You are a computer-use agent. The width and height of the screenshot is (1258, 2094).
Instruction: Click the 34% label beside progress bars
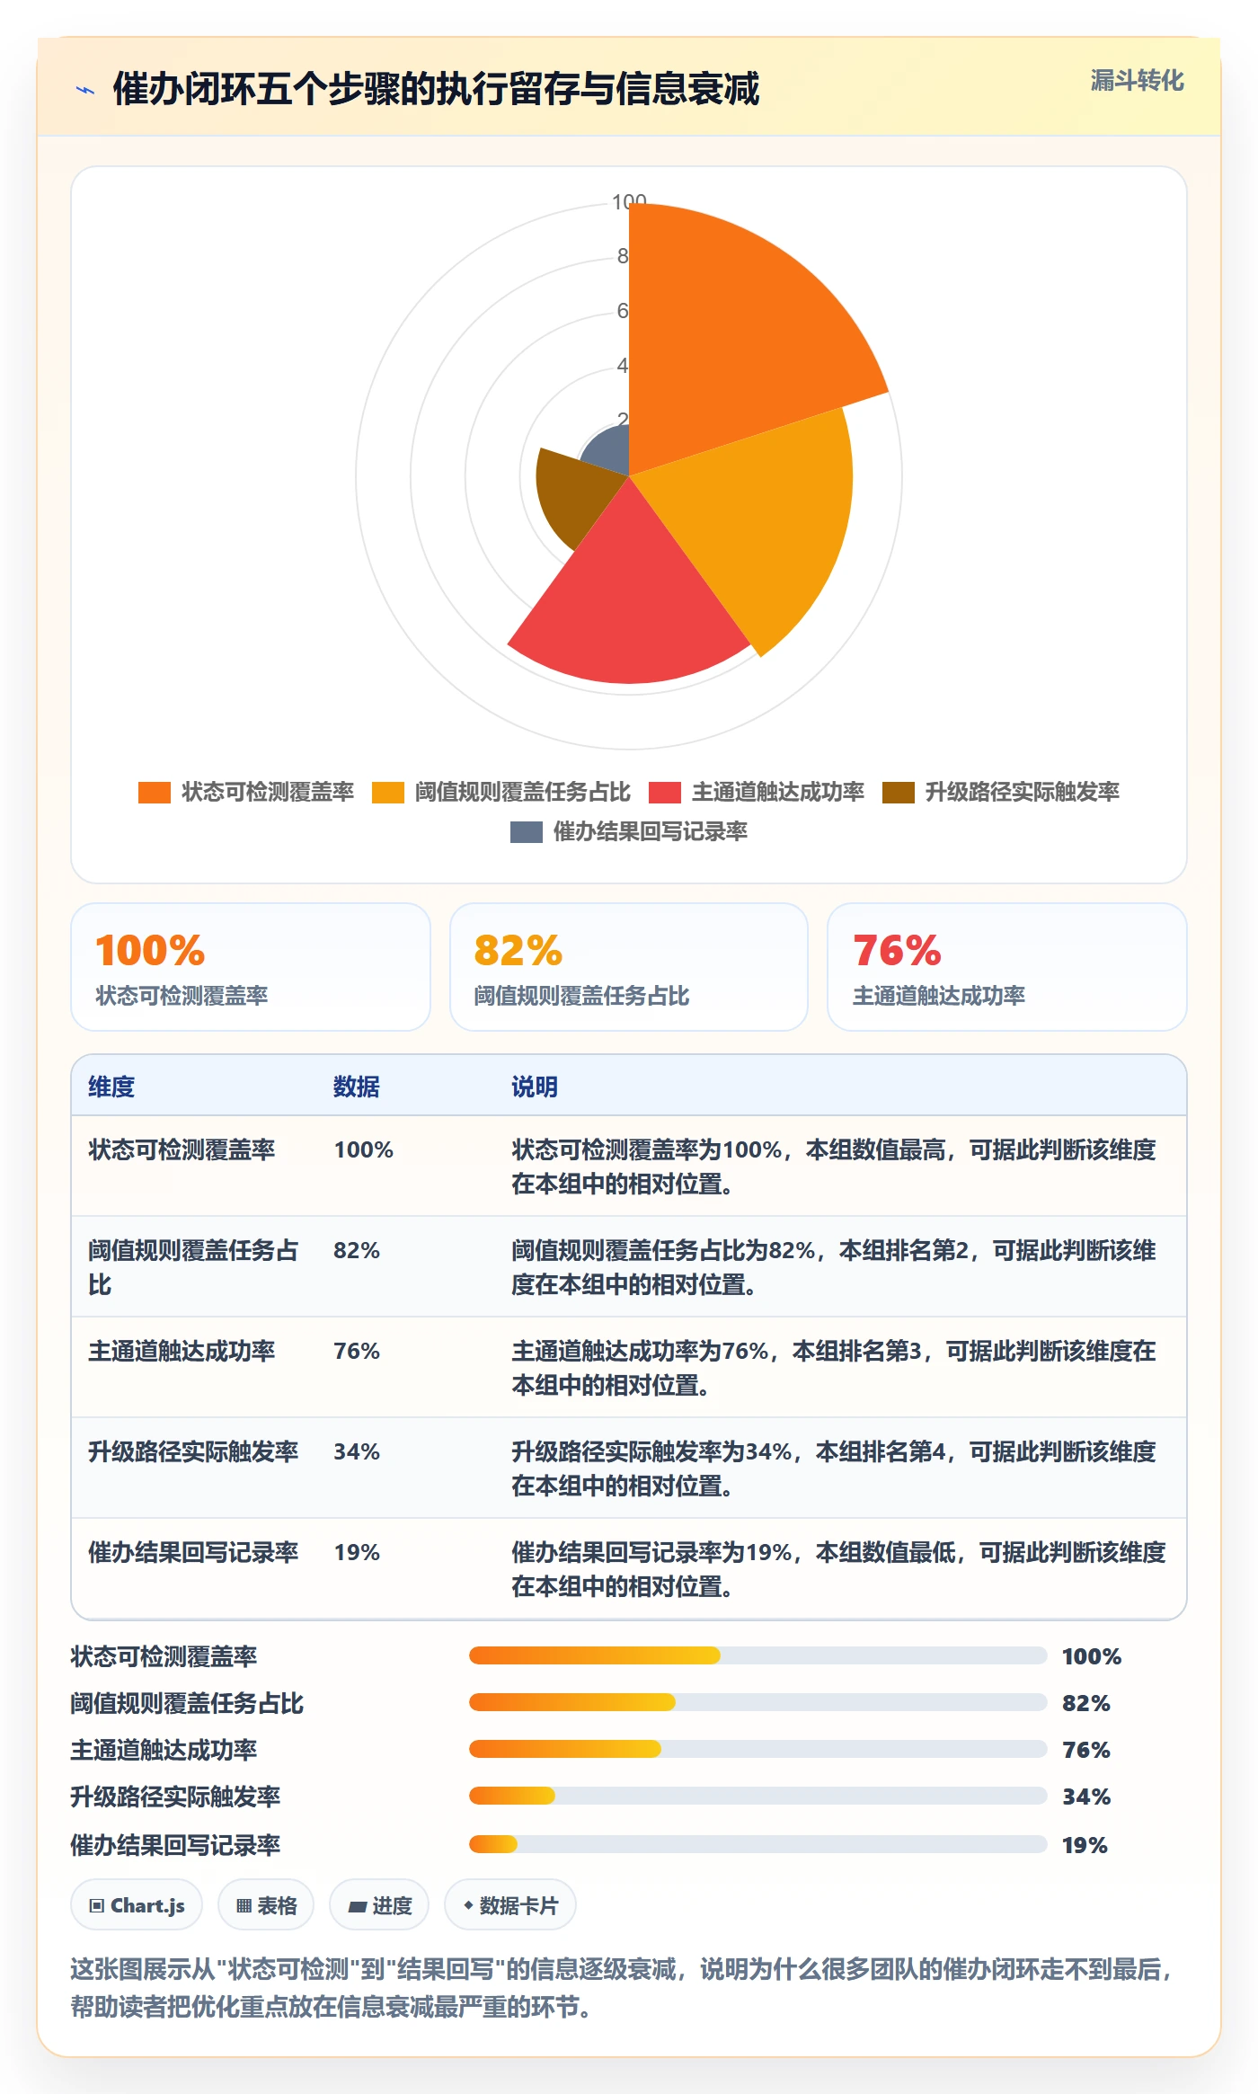(1086, 1797)
